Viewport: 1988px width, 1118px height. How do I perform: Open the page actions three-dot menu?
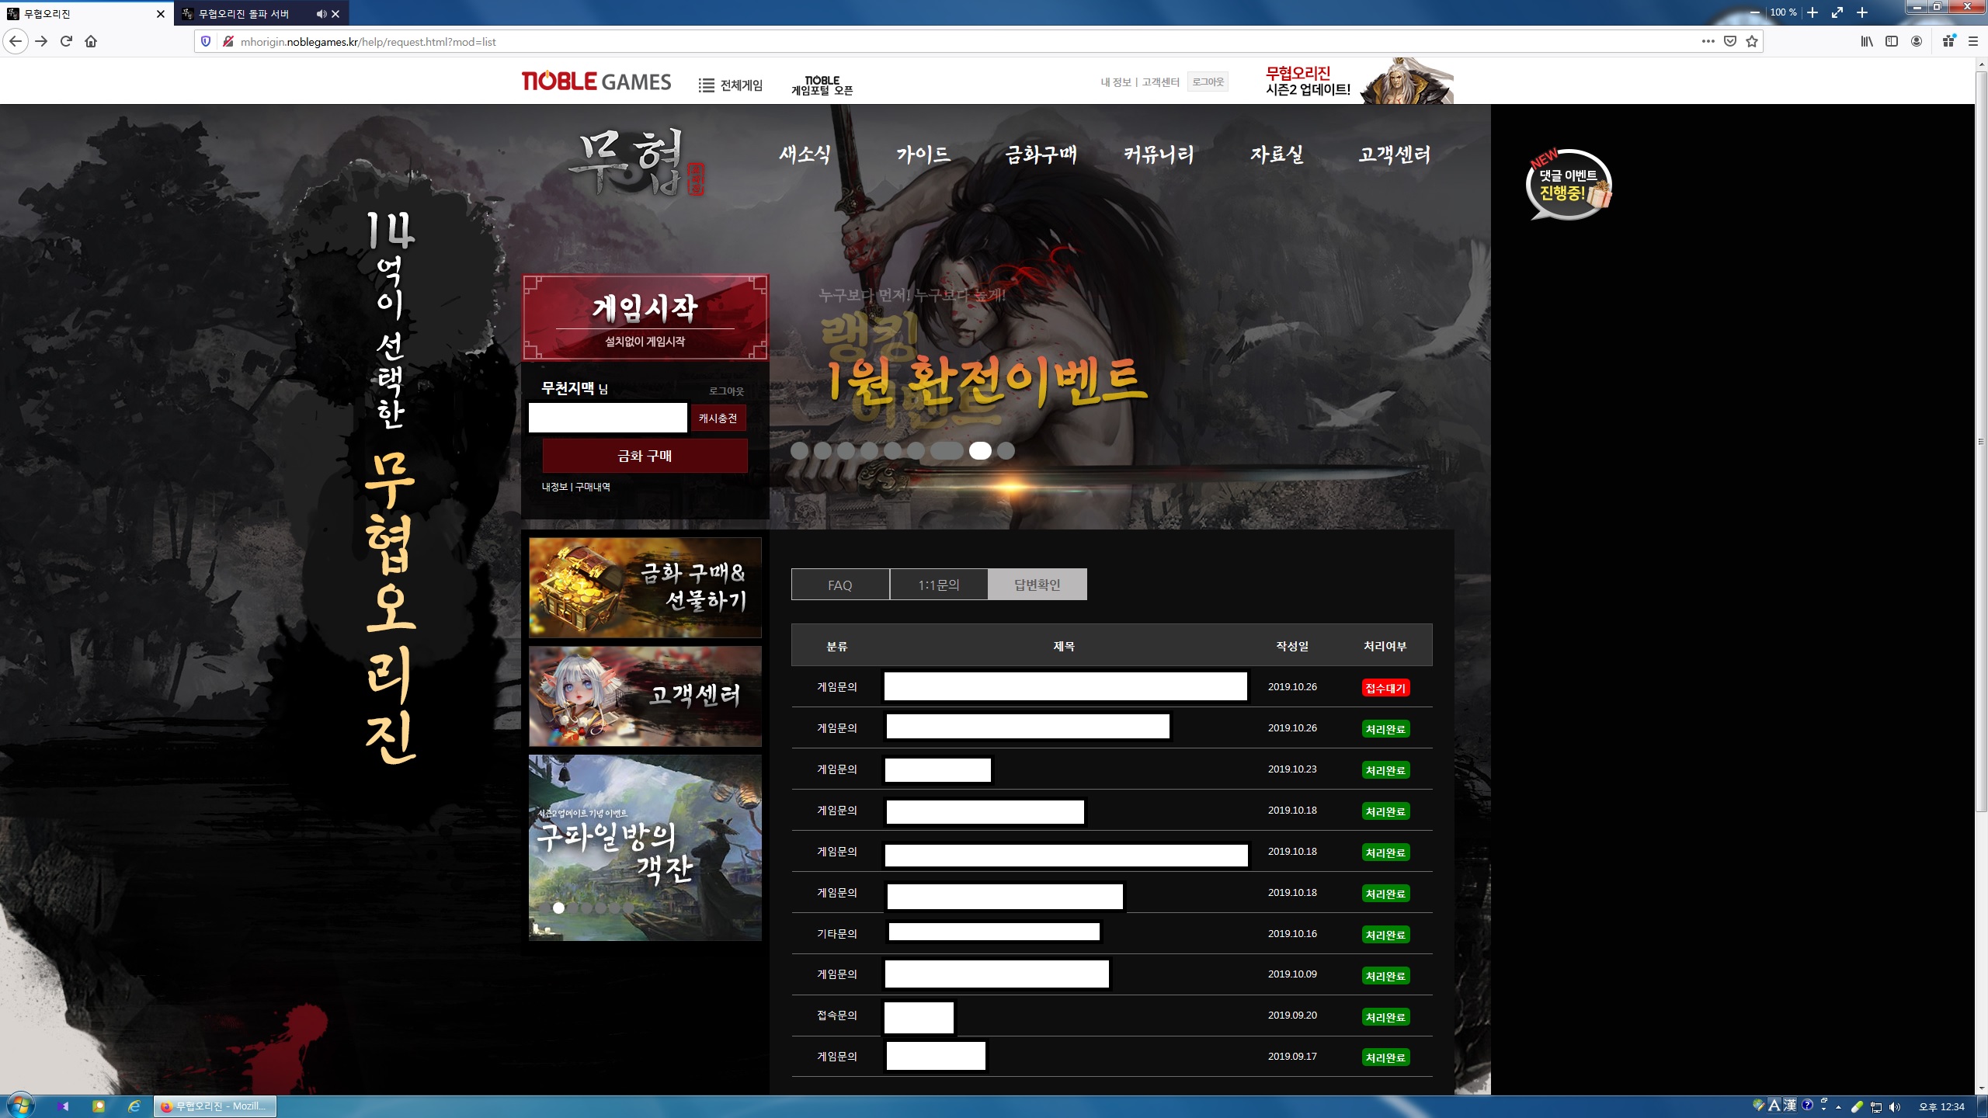[x=1708, y=41]
